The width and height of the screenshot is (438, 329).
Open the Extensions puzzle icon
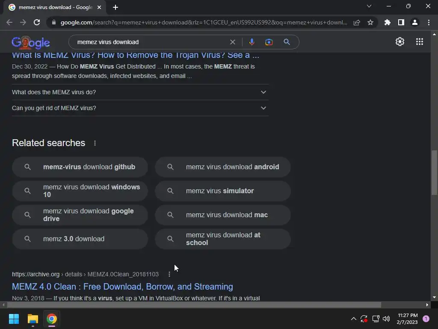(388, 22)
